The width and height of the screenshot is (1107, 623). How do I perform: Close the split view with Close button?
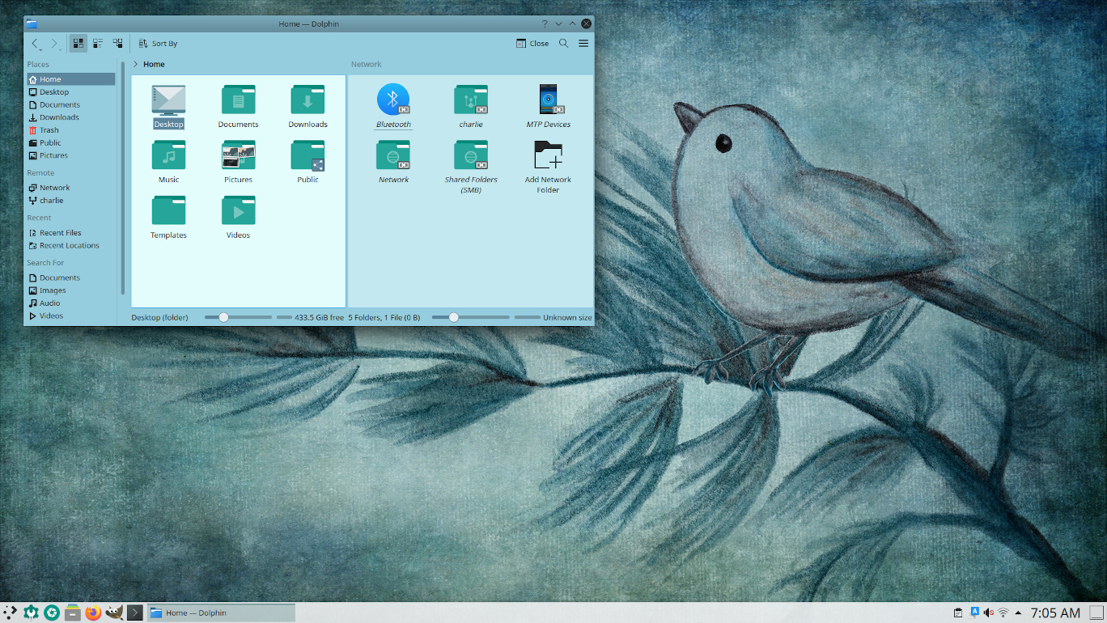(532, 44)
